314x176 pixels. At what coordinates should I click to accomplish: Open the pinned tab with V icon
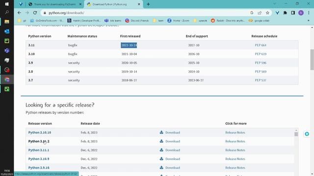tap(21, 4)
